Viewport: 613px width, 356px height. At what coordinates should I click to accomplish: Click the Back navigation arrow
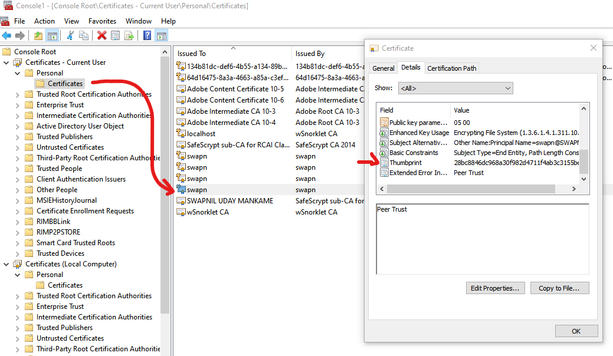coord(7,35)
